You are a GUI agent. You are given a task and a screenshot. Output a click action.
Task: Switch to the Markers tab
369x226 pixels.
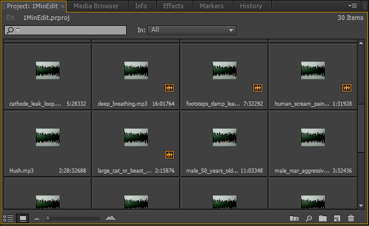(212, 6)
